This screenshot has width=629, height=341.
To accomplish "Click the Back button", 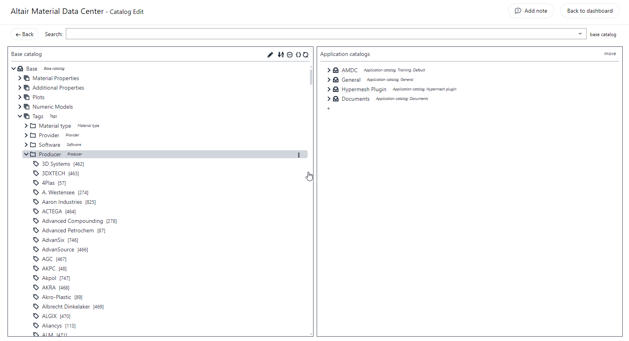I will pos(25,34).
